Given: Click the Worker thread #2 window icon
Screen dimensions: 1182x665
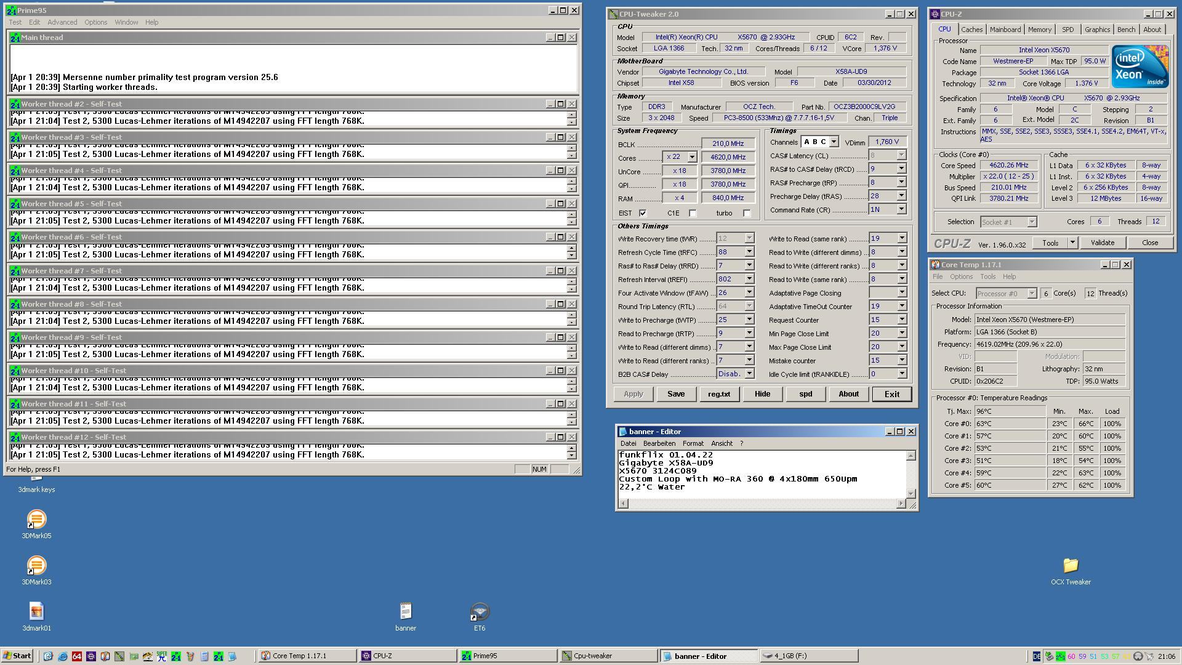Looking at the screenshot, I should [15, 104].
